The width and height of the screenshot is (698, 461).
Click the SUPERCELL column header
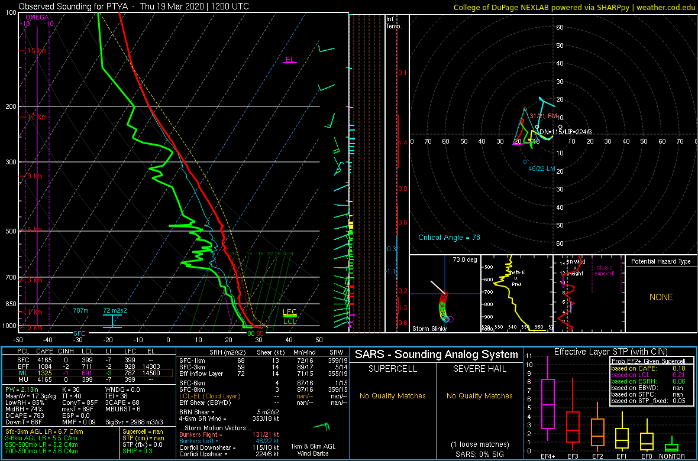pyautogui.click(x=393, y=369)
